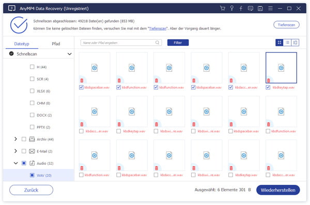Open the feedback chat icon

pos(251,8)
